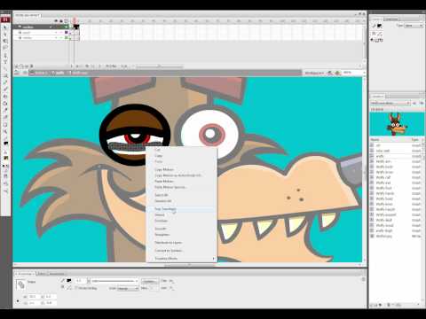Open the Workspace dropdown
Screen dimensions: 426x319
click(x=314, y=73)
